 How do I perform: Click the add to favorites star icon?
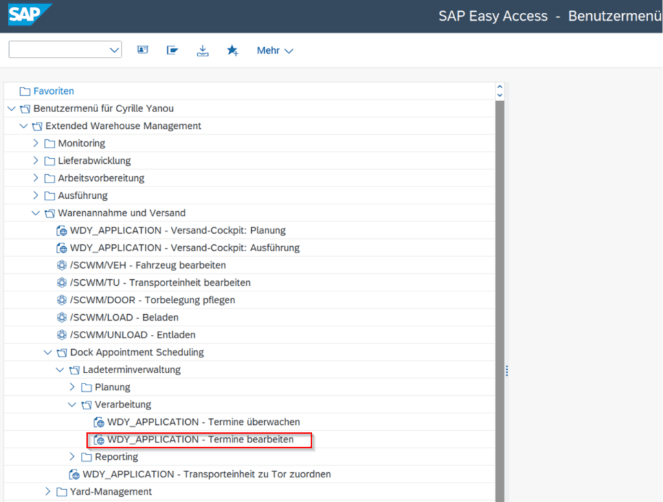click(232, 51)
